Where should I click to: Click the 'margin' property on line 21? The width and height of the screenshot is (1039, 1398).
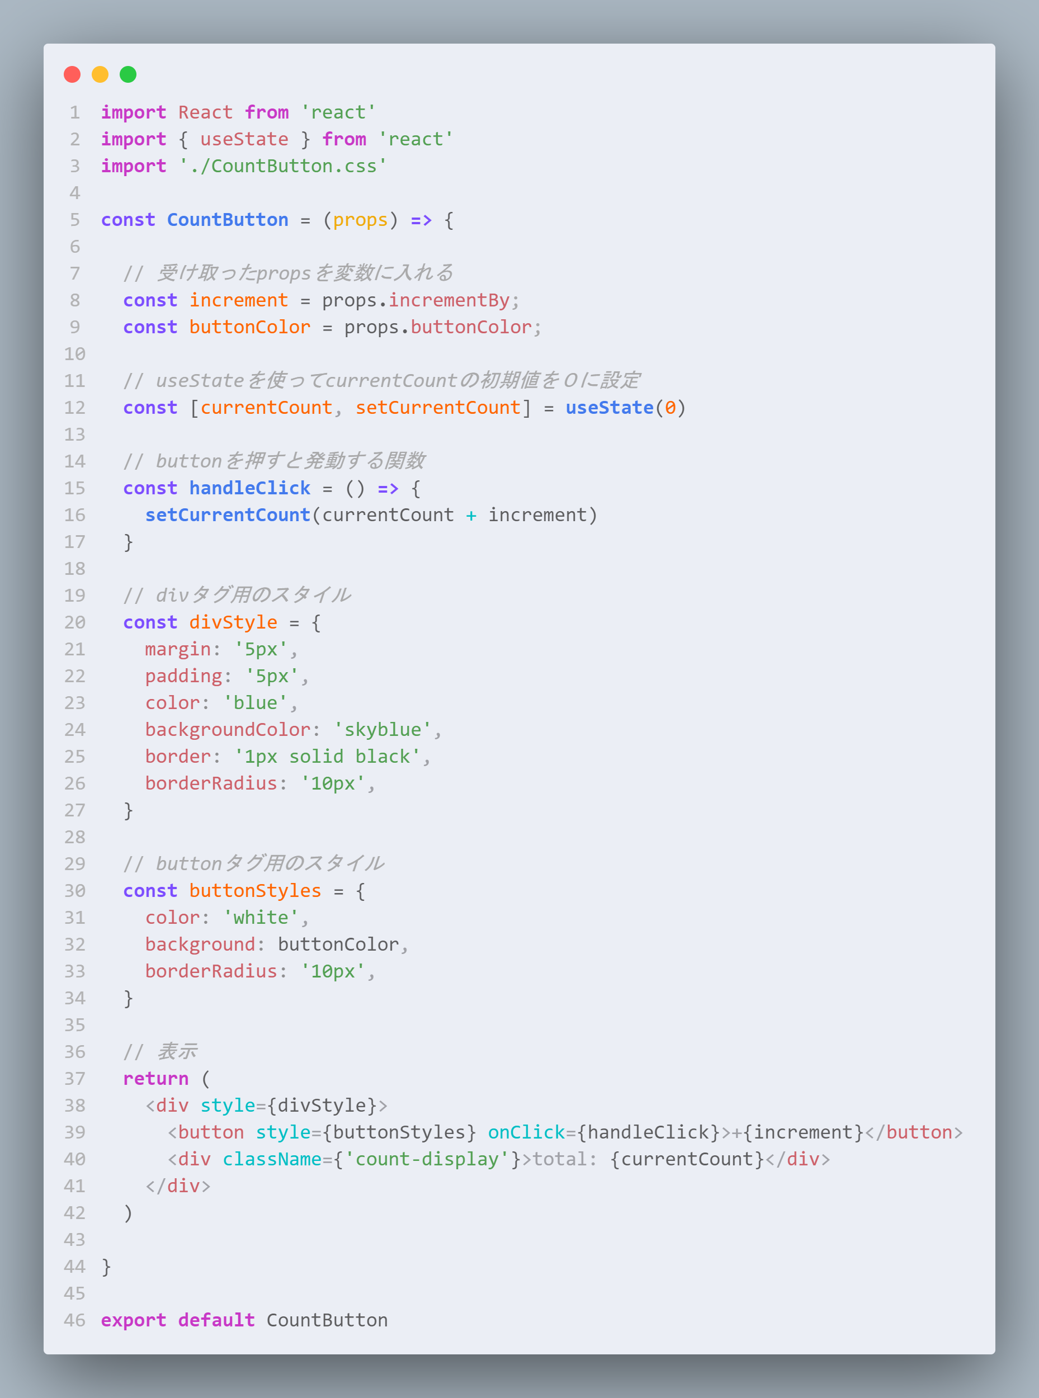pos(178,649)
